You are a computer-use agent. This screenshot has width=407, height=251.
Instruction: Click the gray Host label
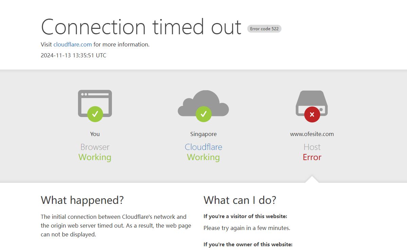pyautogui.click(x=312, y=147)
